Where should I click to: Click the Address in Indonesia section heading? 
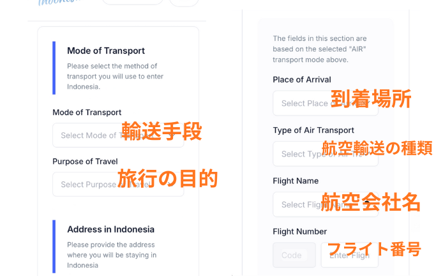point(110,229)
